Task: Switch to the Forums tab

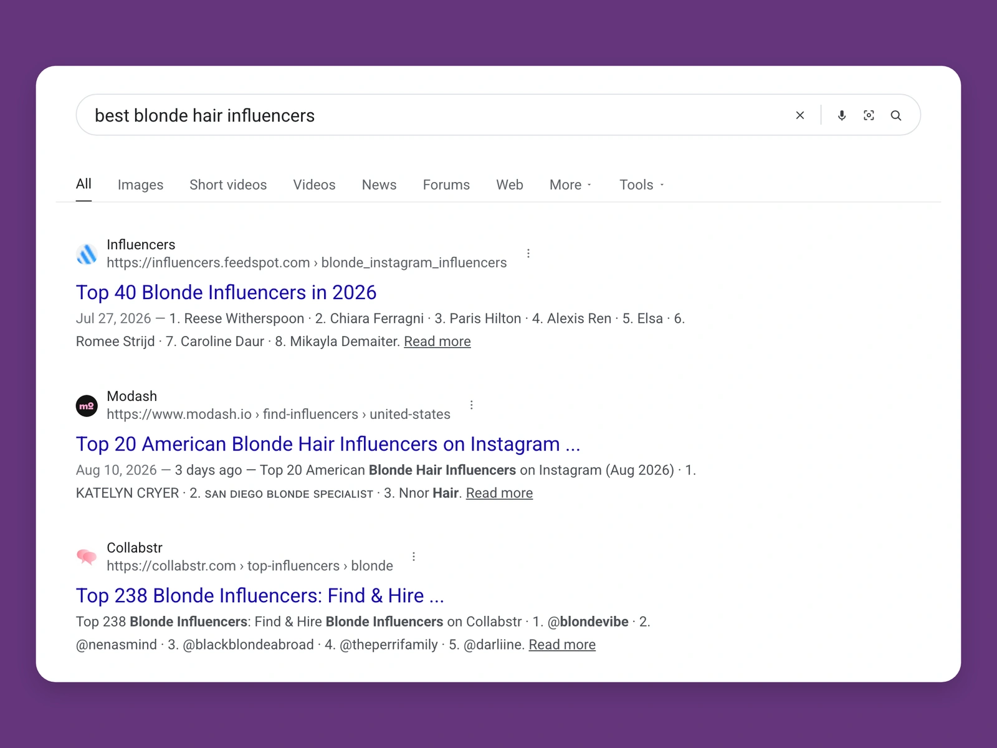Action: click(x=446, y=185)
